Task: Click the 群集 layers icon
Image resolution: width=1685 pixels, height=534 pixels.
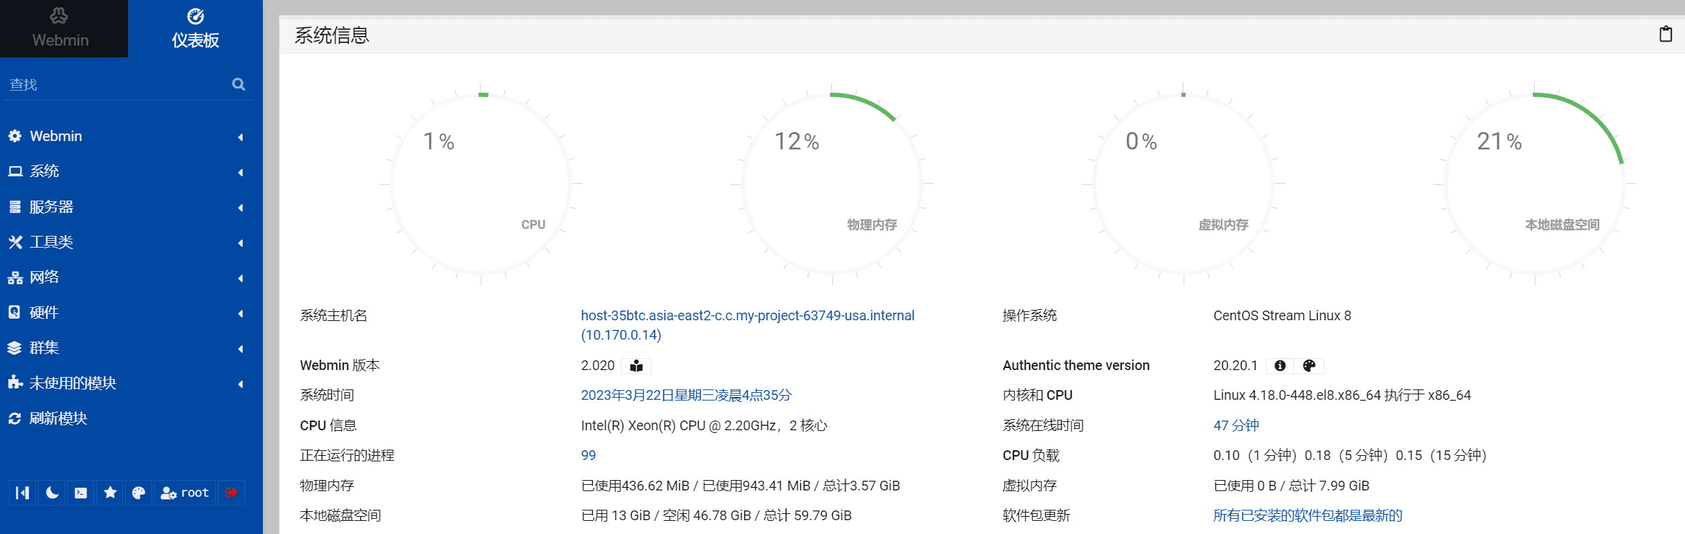Action: pyautogui.click(x=15, y=348)
